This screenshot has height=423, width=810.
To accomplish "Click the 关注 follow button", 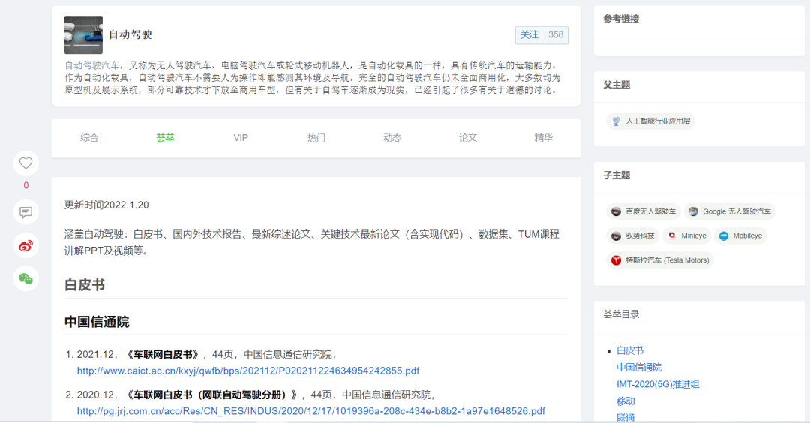I will coord(529,34).
